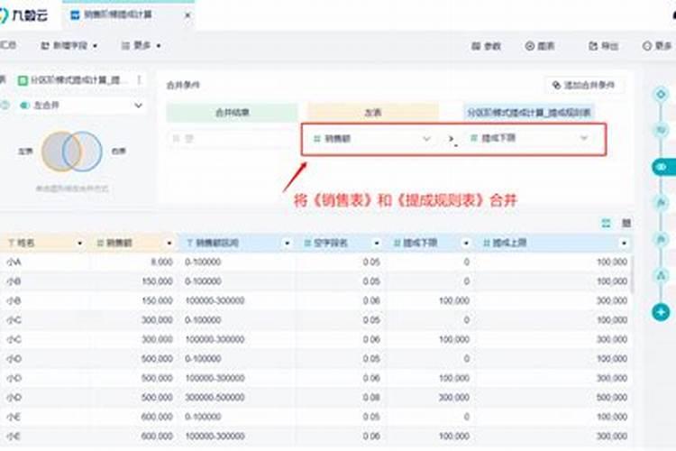Click the 合并结果 column header

(x=233, y=113)
